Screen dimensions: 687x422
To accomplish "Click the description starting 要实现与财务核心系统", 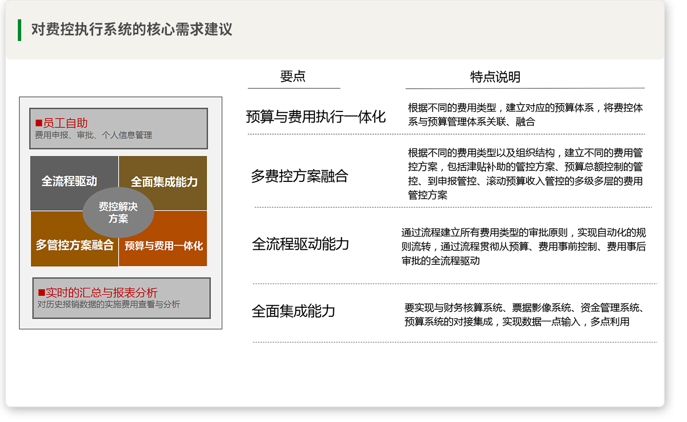I will tap(525, 314).
